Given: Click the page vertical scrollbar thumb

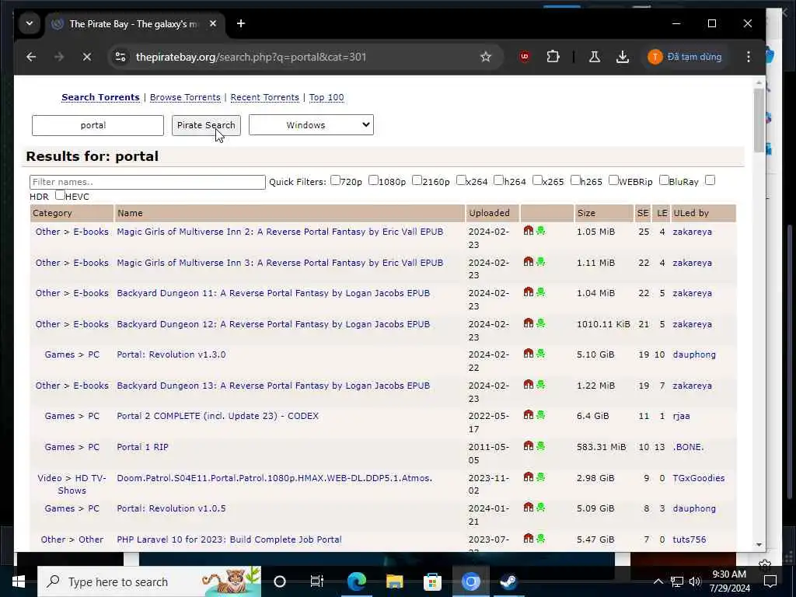Looking at the screenshot, I should (x=759, y=120).
